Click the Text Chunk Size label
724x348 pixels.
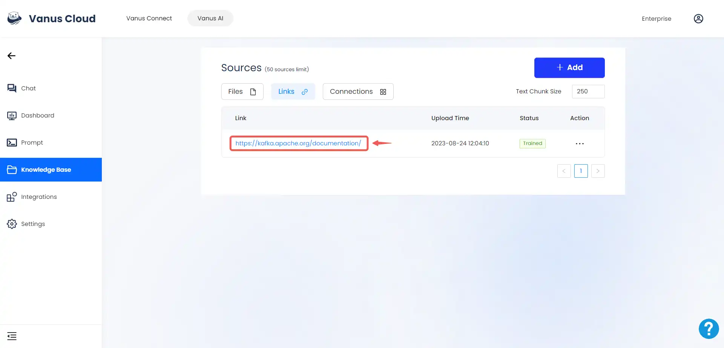coord(538,92)
